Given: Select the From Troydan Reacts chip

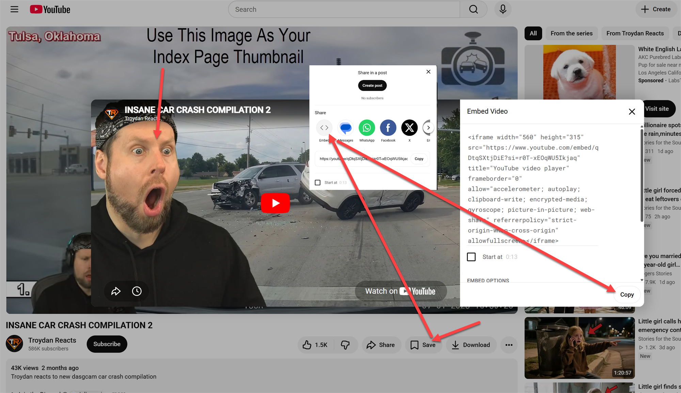Looking at the screenshot, I should pos(635,33).
